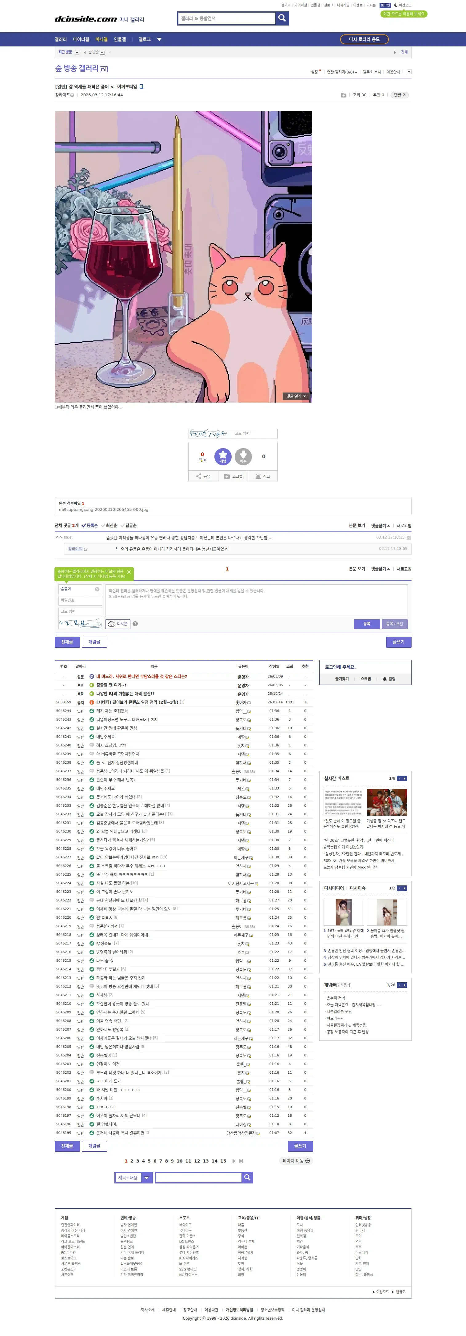466x1336 pixels.
Task: Open post titled 헤지 재는 호청됐네
Action: (112, 711)
